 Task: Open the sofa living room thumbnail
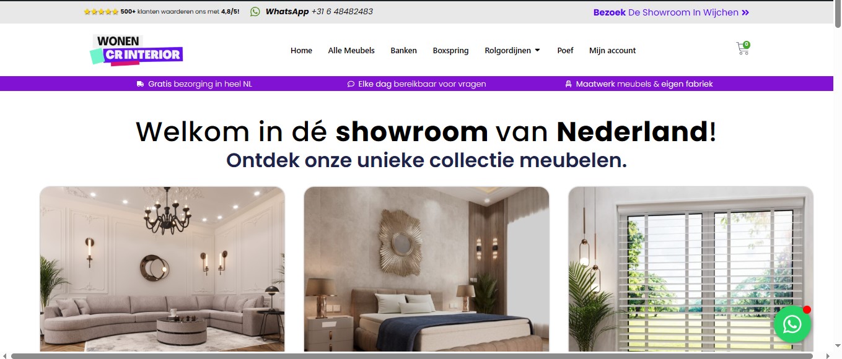pos(162,269)
